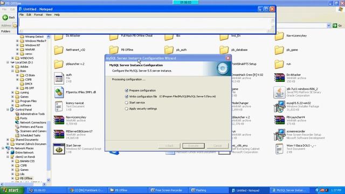Open the pblauncher v.2 folder icon
Image resolution: width=345 pixels, height=194 pixels.
(59, 64)
